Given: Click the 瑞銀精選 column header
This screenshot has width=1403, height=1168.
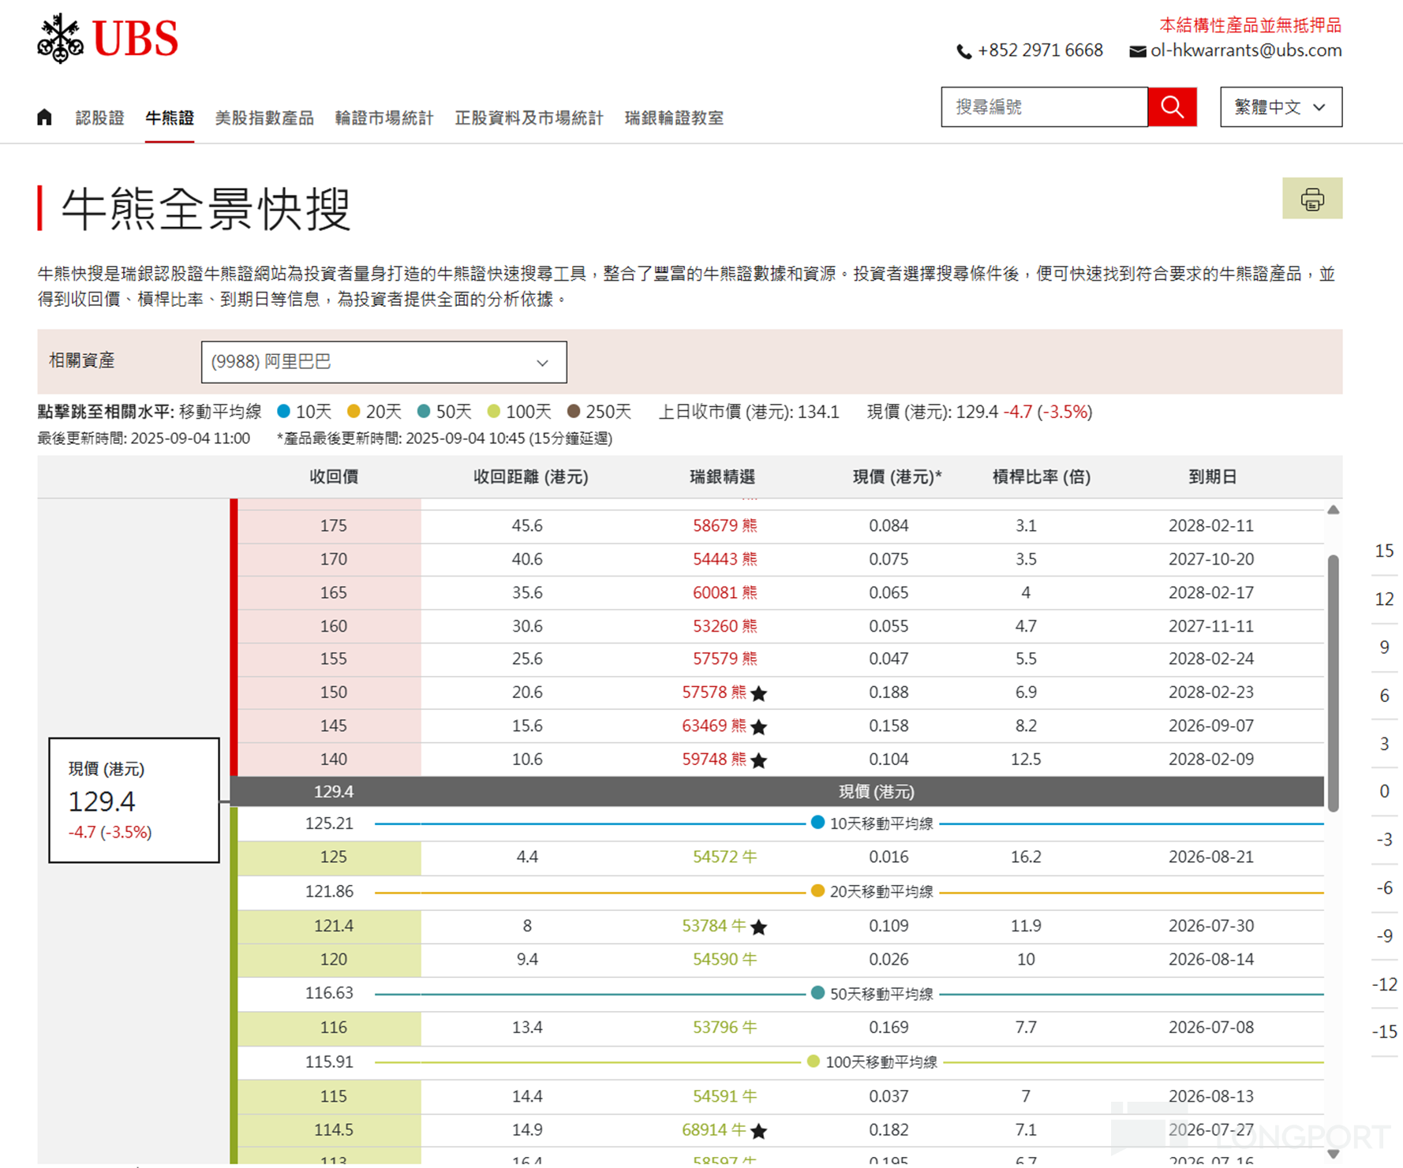Looking at the screenshot, I should point(722,477).
